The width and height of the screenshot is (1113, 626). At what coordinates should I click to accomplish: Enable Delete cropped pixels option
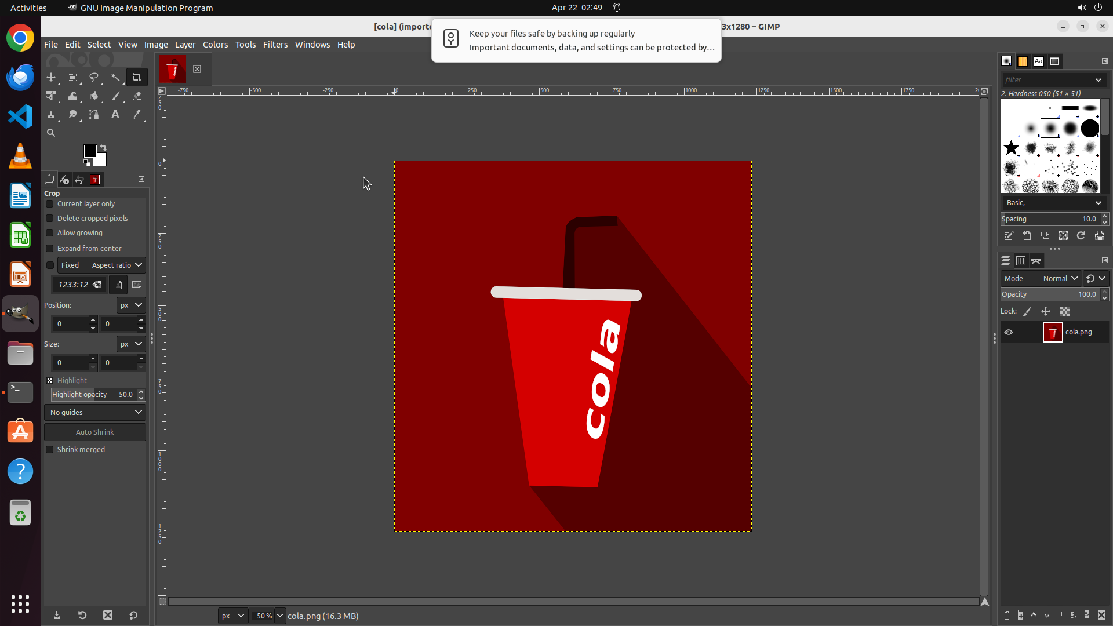click(x=50, y=219)
